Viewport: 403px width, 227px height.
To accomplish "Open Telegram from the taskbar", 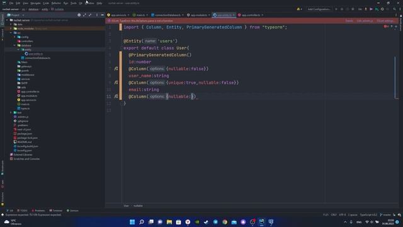I will click(x=215, y=222).
